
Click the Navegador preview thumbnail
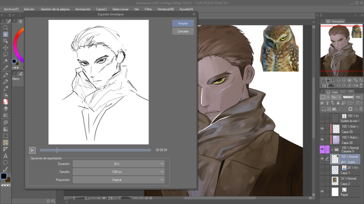[341, 50]
